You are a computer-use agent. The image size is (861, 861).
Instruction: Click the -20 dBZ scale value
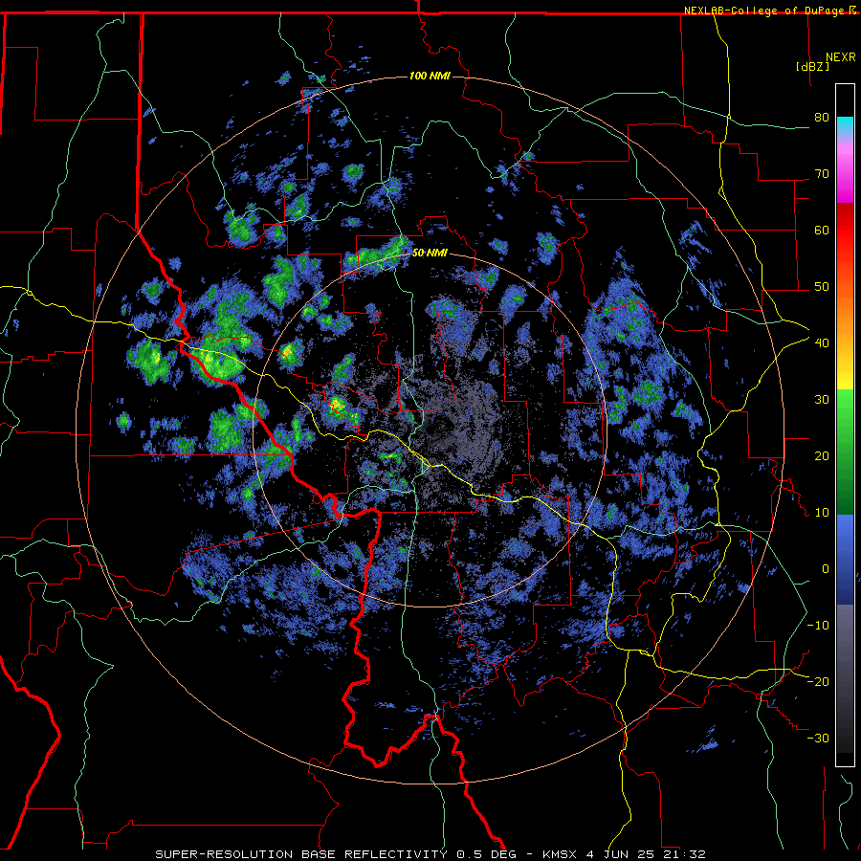tap(818, 682)
